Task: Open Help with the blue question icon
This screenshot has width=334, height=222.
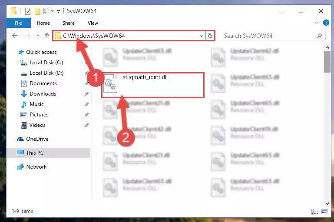Action: (x=326, y=23)
